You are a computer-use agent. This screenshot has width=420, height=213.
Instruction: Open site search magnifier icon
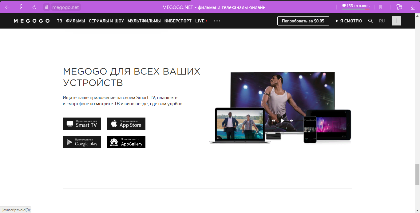point(370,21)
